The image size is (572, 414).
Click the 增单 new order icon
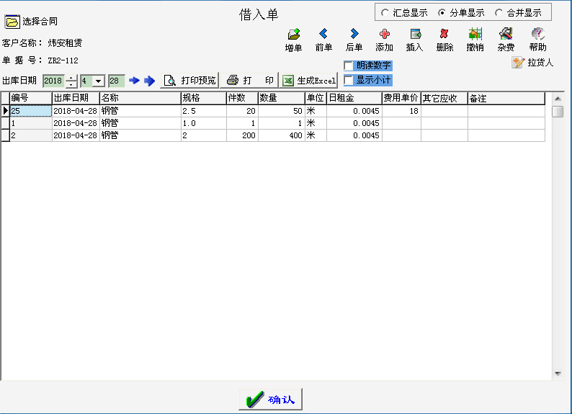pyautogui.click(x=293, y=34)
